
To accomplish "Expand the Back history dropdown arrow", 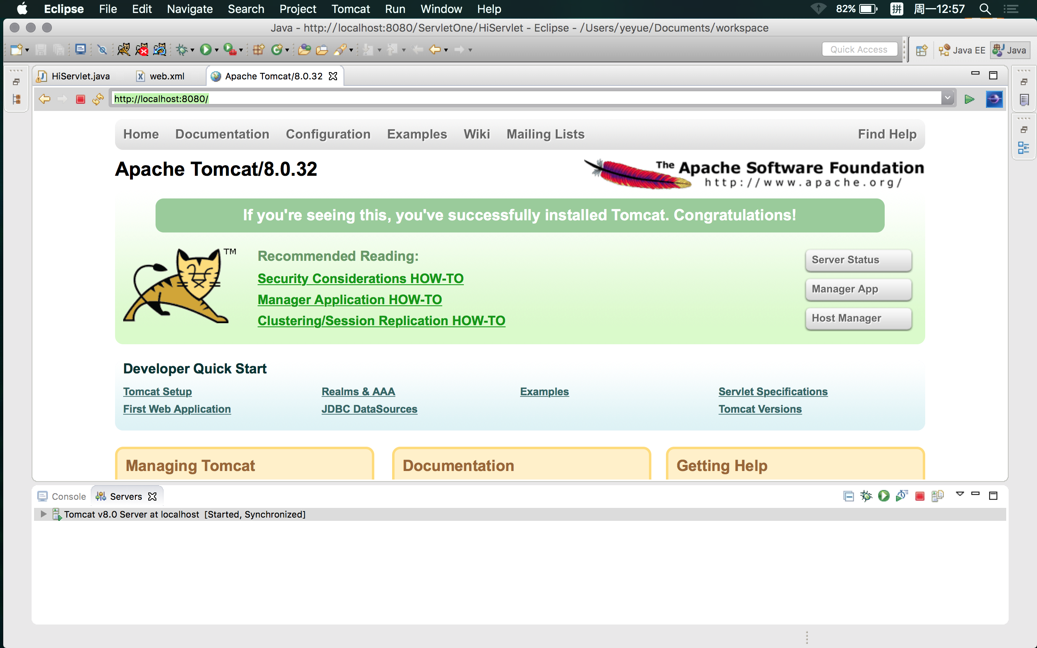I will point(446,50).
